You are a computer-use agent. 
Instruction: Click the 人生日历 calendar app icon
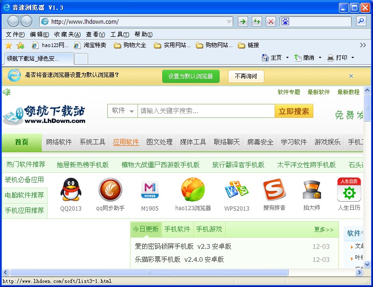(349, 190)
